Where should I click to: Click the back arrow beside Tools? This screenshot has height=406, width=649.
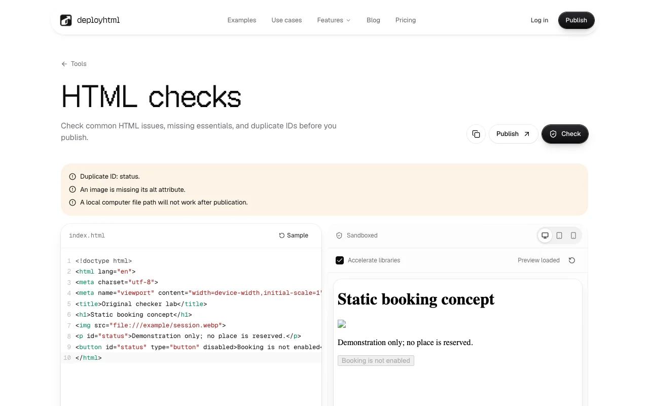pos(64,64)
